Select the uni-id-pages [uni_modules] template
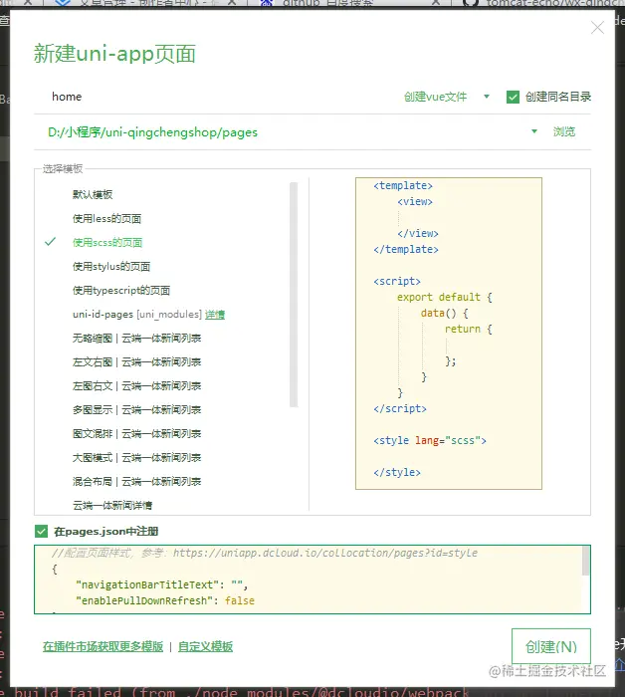 coord(136,315)
